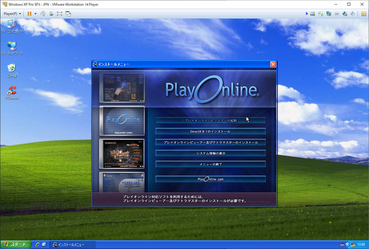Maximize the VMware Player window
This screenshot has width=369, height=249.
(x=349, y=4)
